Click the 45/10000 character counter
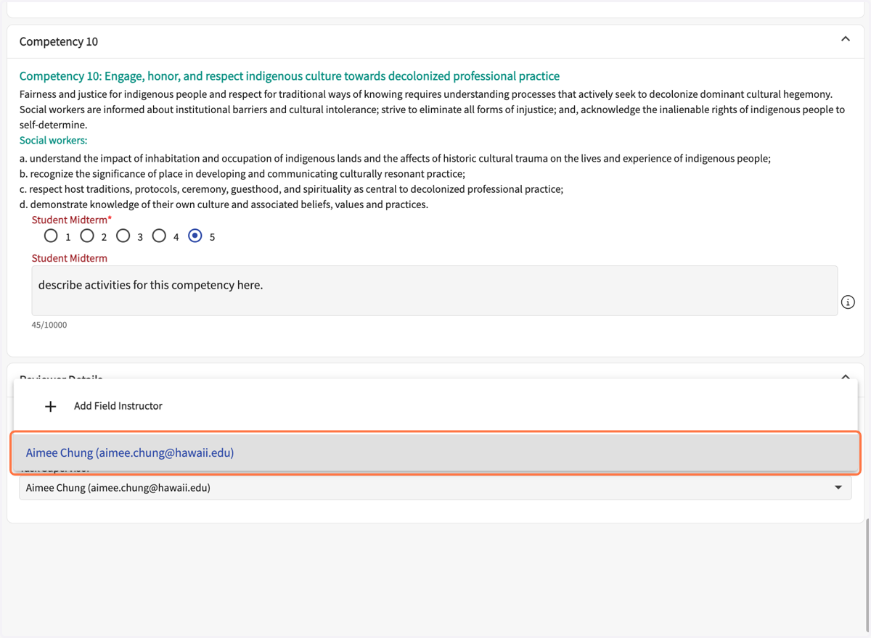This screenshot has width=871, height=638. pyautogui.click(x=49, y=325)
